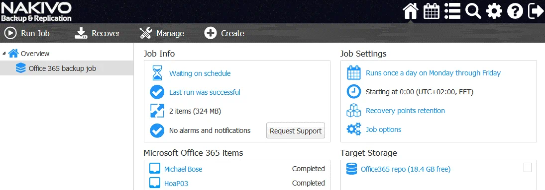Open the Home dashboard icon
The height and width of the screenshot is (190, 545).
tap(410, 11)
